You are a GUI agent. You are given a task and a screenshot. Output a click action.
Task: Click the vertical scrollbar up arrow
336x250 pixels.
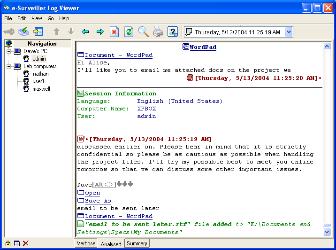327,47
